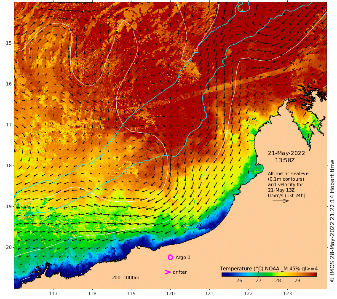Click the 28 value on temperature scale
Screen dimensions: 337x299
[x=278, y=280]
